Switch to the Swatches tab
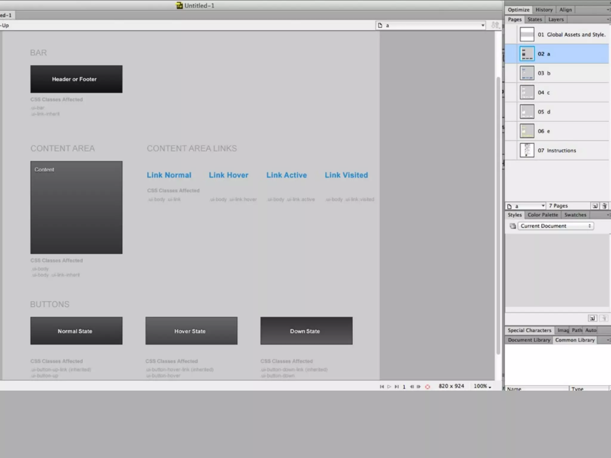This screenshot has height=458, width=611. (x=575, y=215)
